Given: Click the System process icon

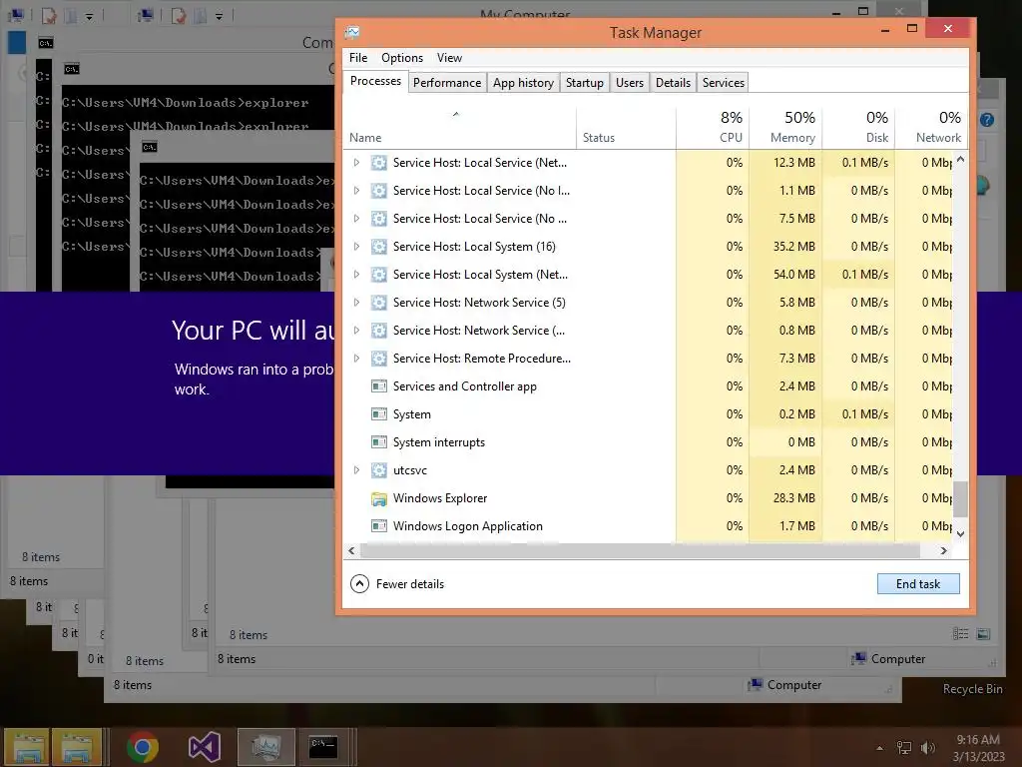Looking at the screenshot, I should (x=378, y=414).
